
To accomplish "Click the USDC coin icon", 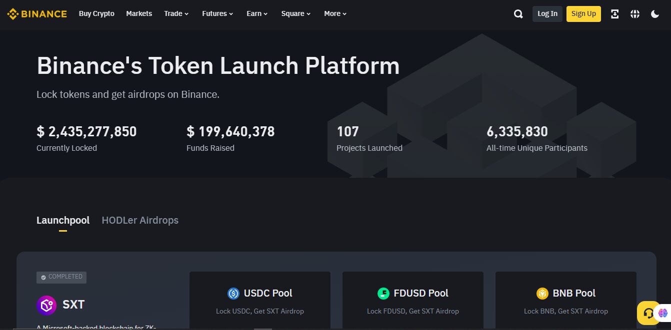I will 233,294.
